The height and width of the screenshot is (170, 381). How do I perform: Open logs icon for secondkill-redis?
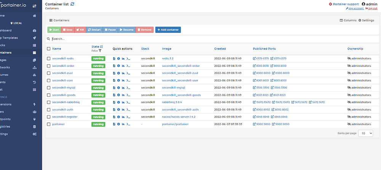(x=114, y=59)
